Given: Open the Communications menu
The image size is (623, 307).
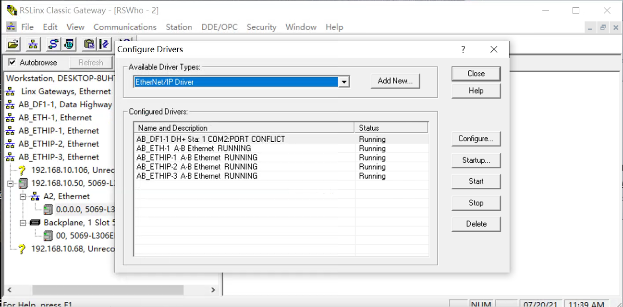Looking at the screenshot, I should [125, 27].
